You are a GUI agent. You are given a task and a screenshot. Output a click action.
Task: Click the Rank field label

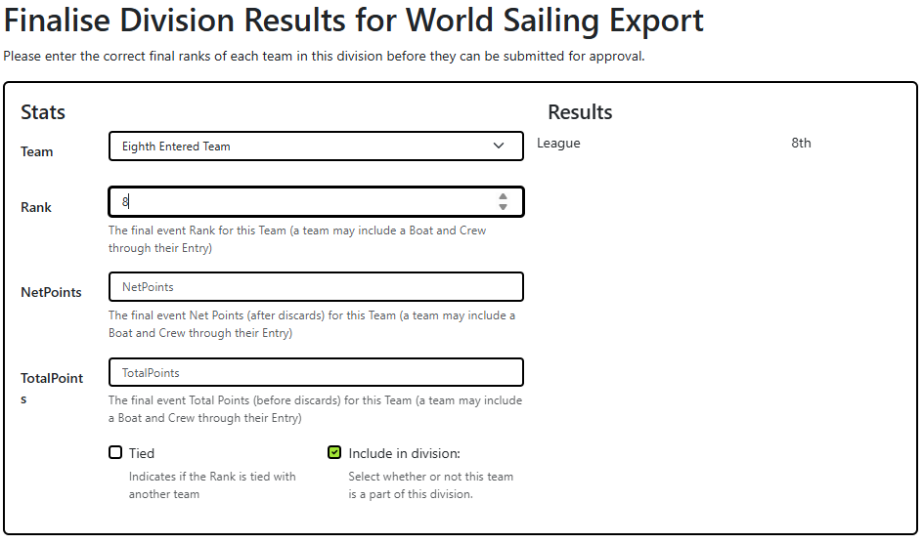tap(36, 208)
